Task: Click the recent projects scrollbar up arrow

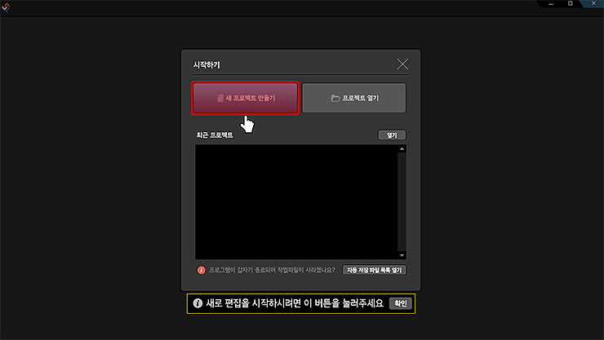Action: click(x=402, y=149)
